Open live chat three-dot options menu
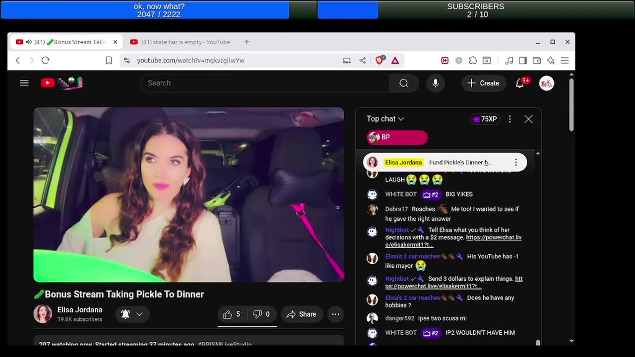The image size is (635, 357). 509,119
